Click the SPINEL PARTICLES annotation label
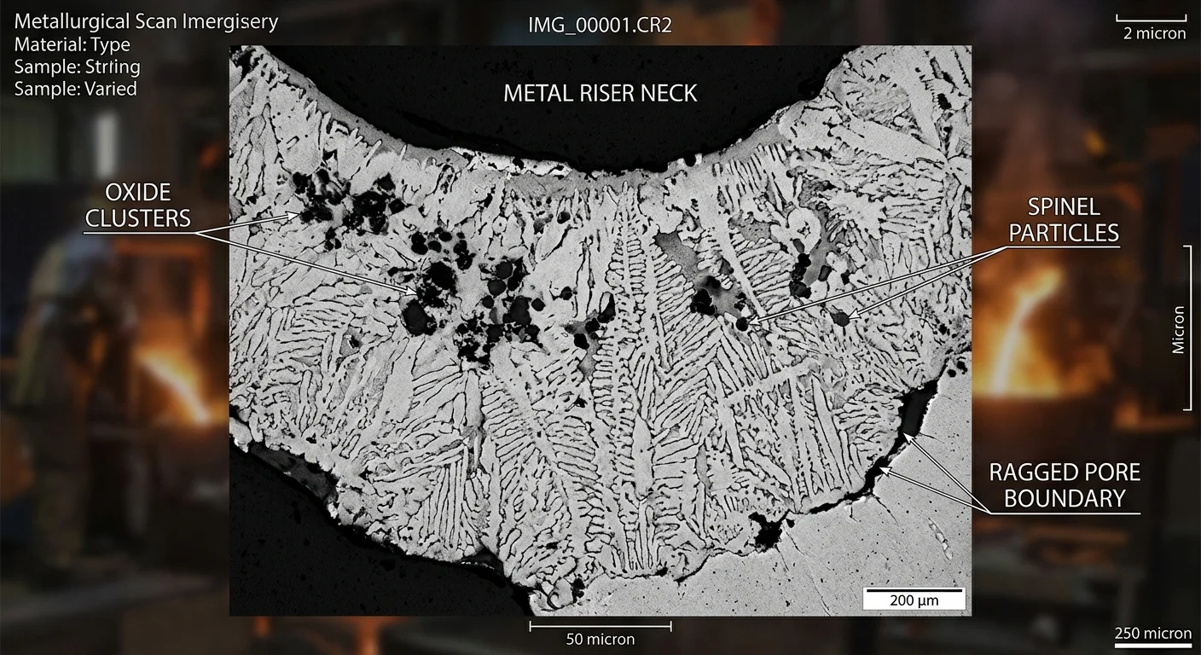The width and height of the screenshot is (1201, 655). tap(1063, 219)
